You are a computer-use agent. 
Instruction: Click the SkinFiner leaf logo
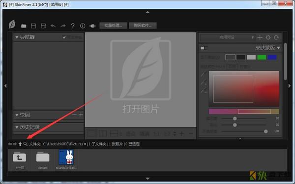tap(12, 25)
